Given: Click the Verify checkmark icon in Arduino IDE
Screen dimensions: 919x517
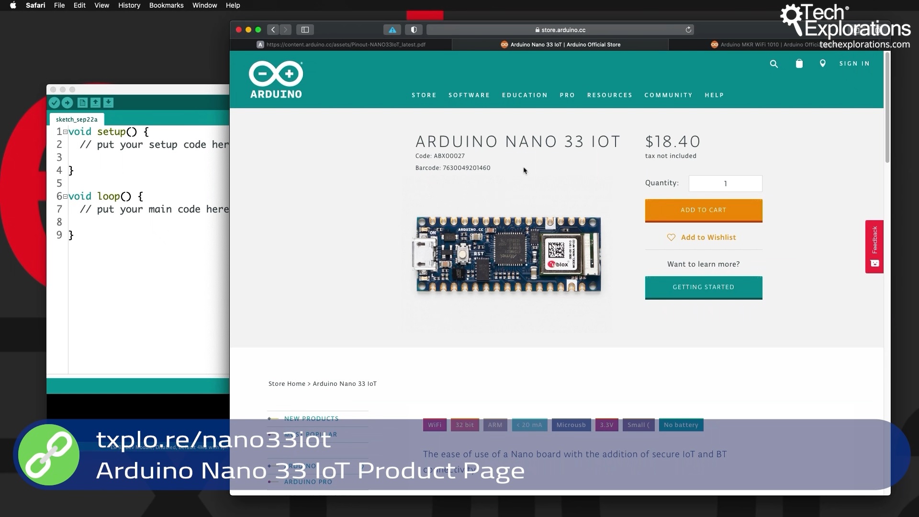Looking at the screenshot, I should click(x=54, y=102).
